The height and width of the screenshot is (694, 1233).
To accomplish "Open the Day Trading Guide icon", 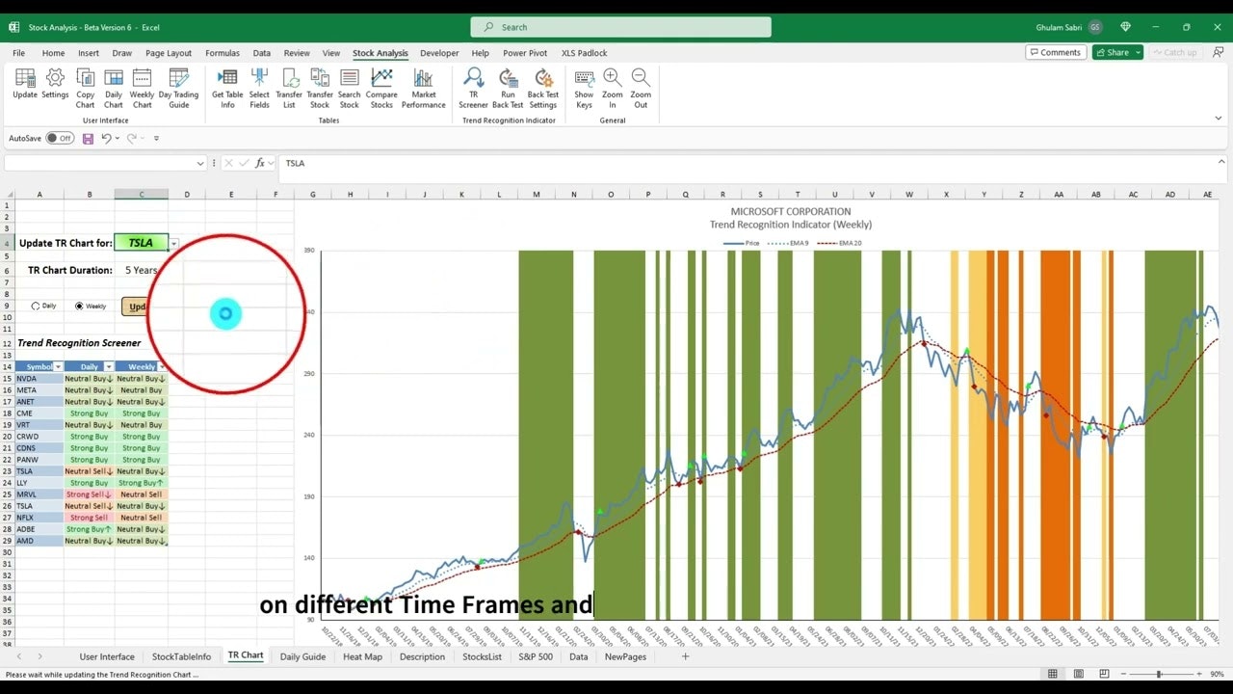I will pyautogui.click(x=179, y=88).
